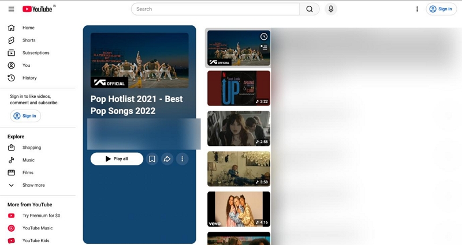Viewport: 462px width, 245px height.
Task: Click the Shopping bag icon
Action: click(x=11, y=148)
